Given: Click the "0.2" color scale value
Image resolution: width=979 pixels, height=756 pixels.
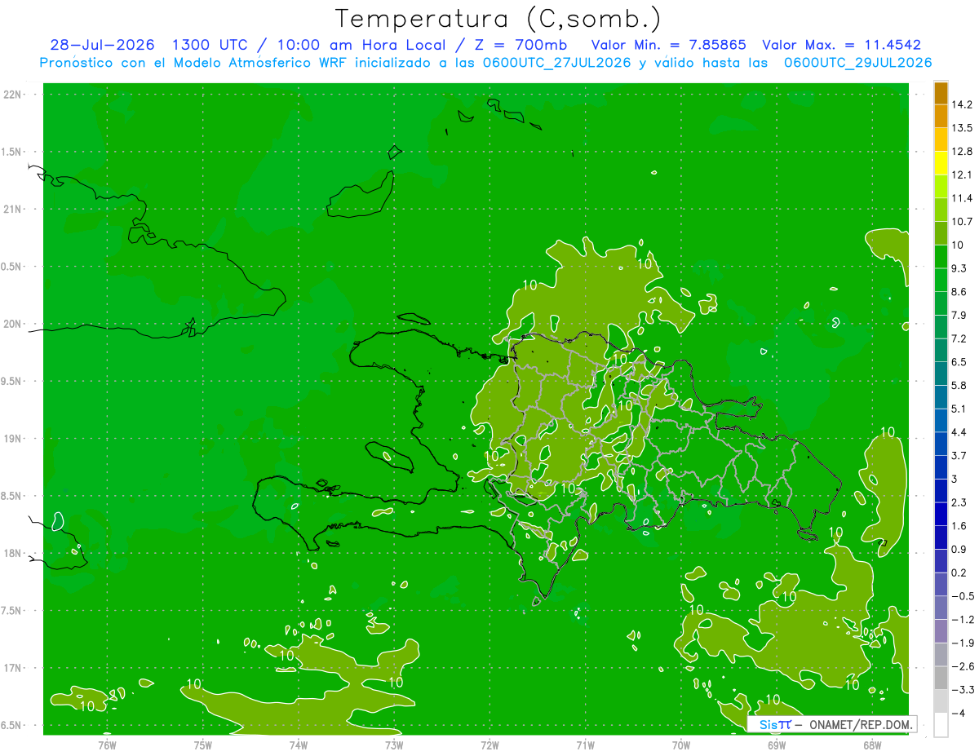Looking at the screenshot, I should 959,573.
